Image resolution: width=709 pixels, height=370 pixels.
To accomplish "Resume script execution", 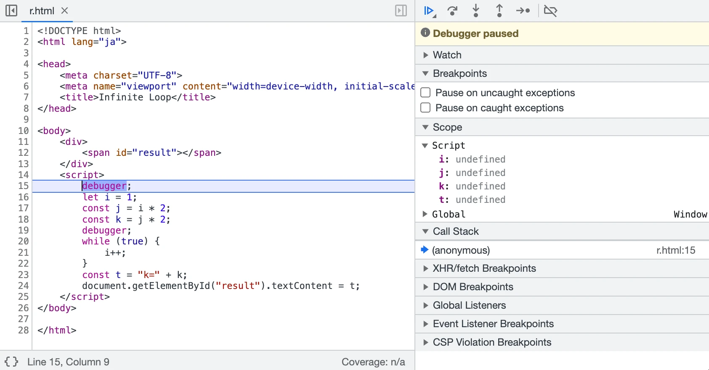I will click(x=429, y=11).
